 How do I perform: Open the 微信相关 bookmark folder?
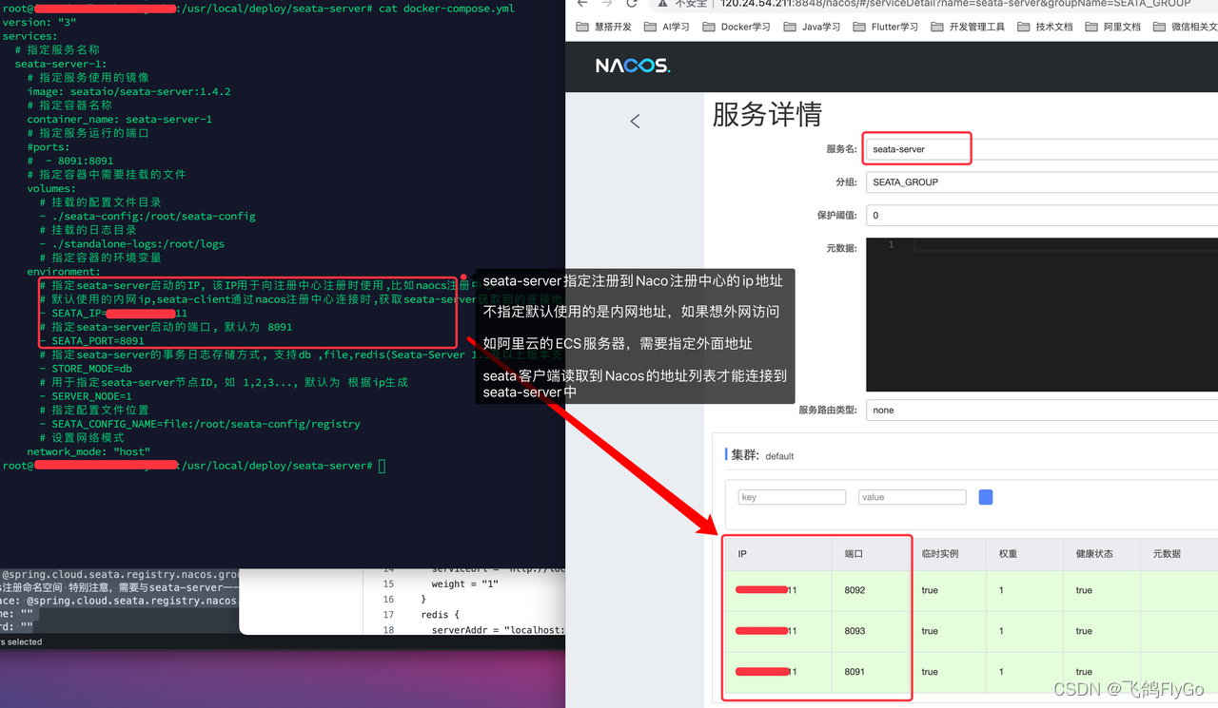(1186, 27)
